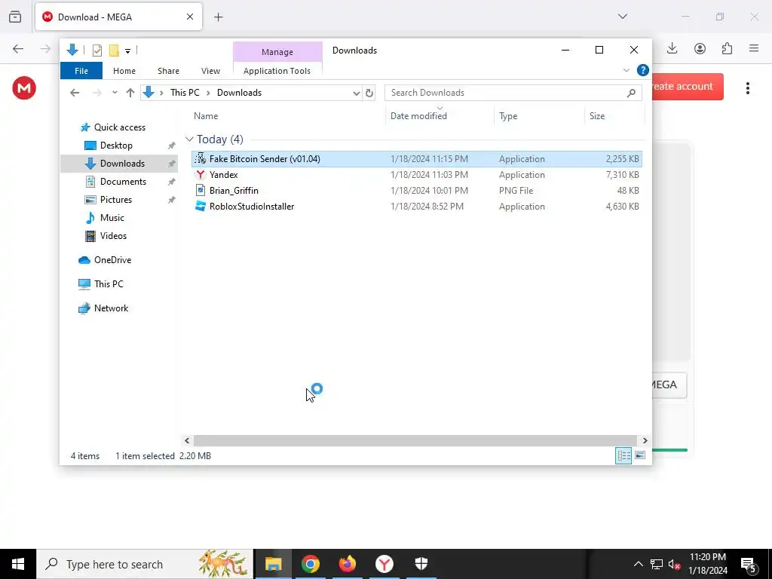Click the MEGA logo on the webpage
The height and width of the screenshot is (579, 772).
point(24,88)
